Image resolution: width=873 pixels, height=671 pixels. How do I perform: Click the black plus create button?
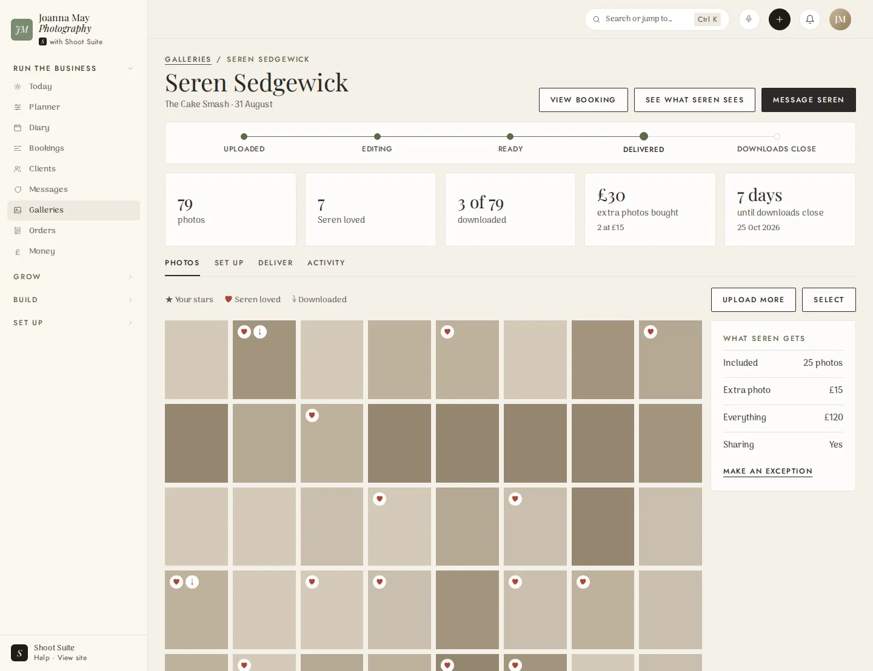coord(780,19)
